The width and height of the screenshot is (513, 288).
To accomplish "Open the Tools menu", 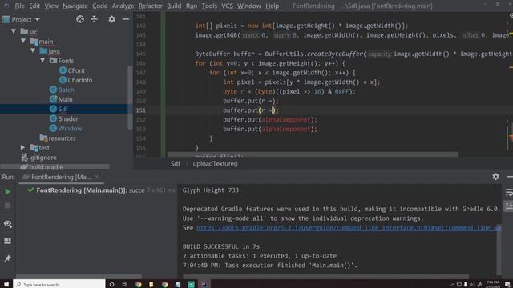I will click(x=209, y=6).
